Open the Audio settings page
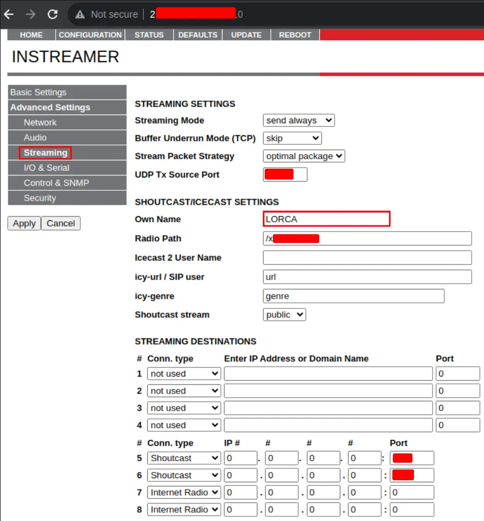The width and height of the screenshot is (484, 521). [x=67, y=138]
